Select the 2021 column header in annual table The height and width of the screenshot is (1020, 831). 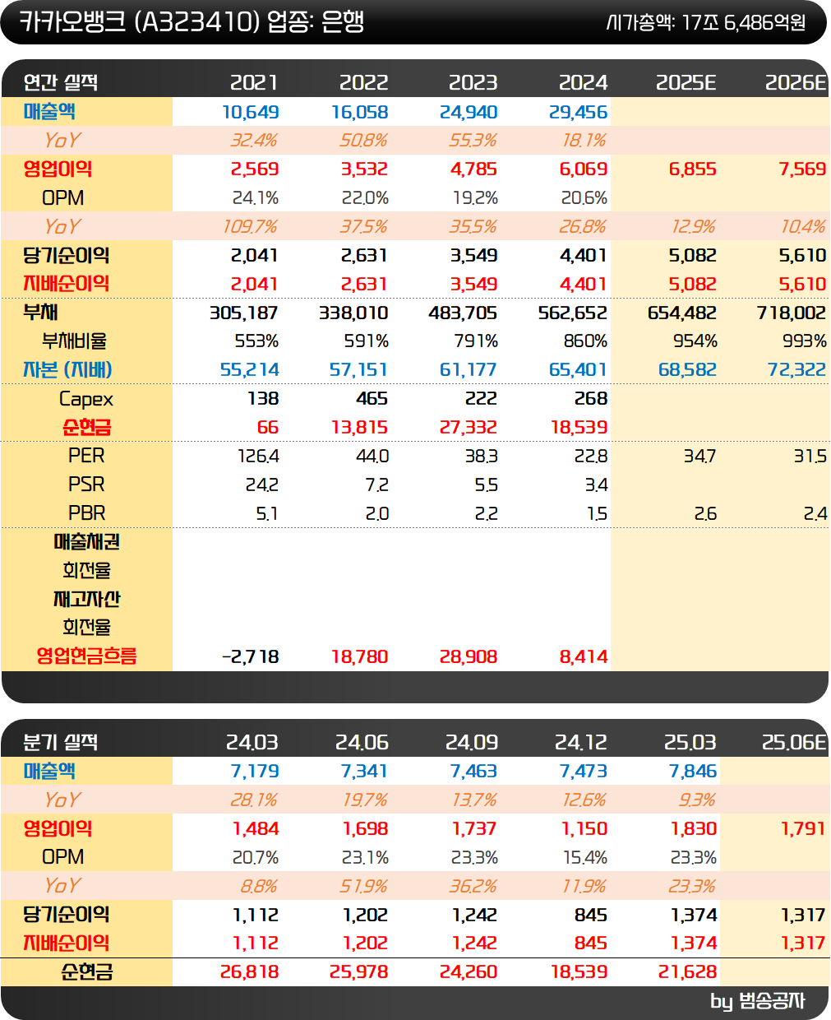tap(254, 82)
